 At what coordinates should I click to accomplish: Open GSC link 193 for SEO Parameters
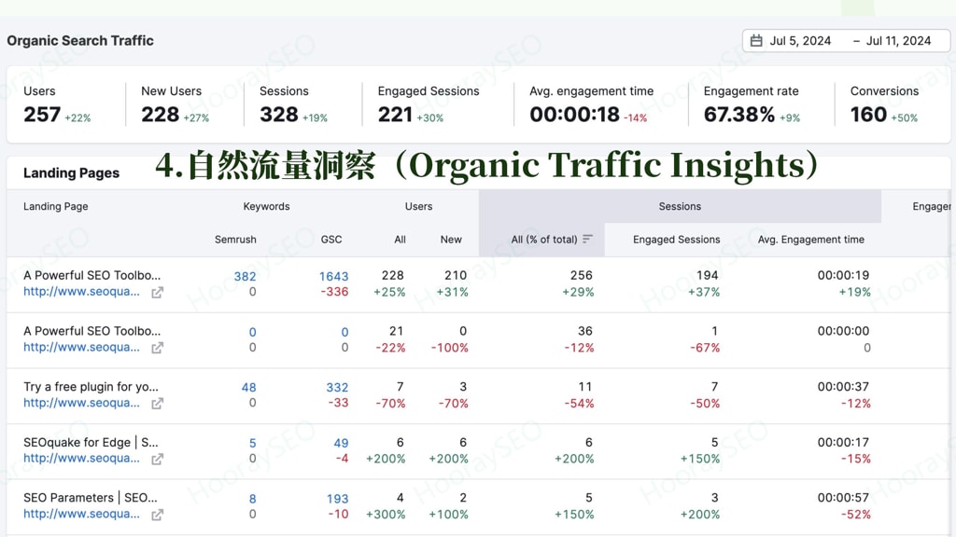[x=336, y=499]
